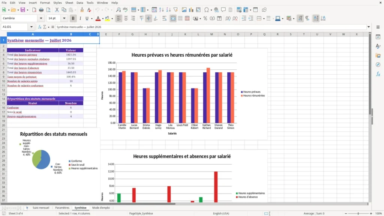The image size is (384, 216).
Task: Open the Sheet menu
Action: 69,3
